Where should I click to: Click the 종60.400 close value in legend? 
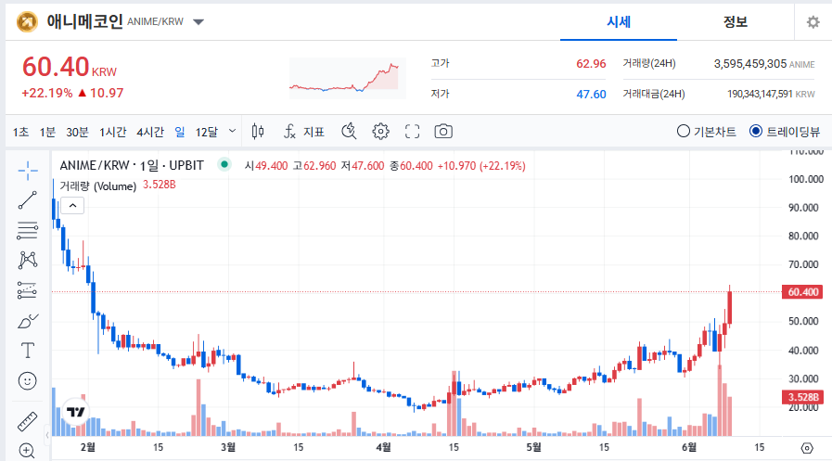point(411,165)
